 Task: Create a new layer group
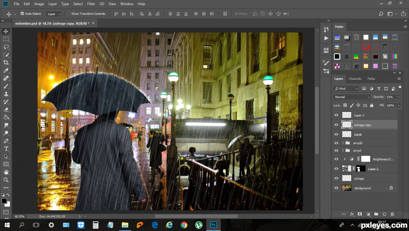[376, 214]
